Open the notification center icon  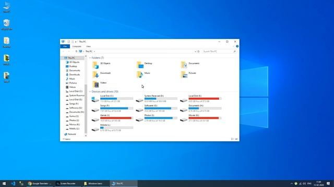(328, 183)
